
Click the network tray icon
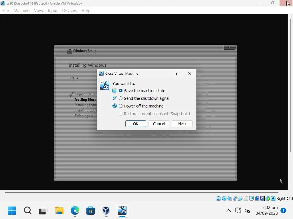[238, 211]
